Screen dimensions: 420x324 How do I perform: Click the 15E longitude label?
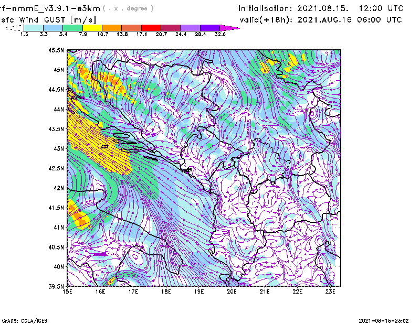67,291
